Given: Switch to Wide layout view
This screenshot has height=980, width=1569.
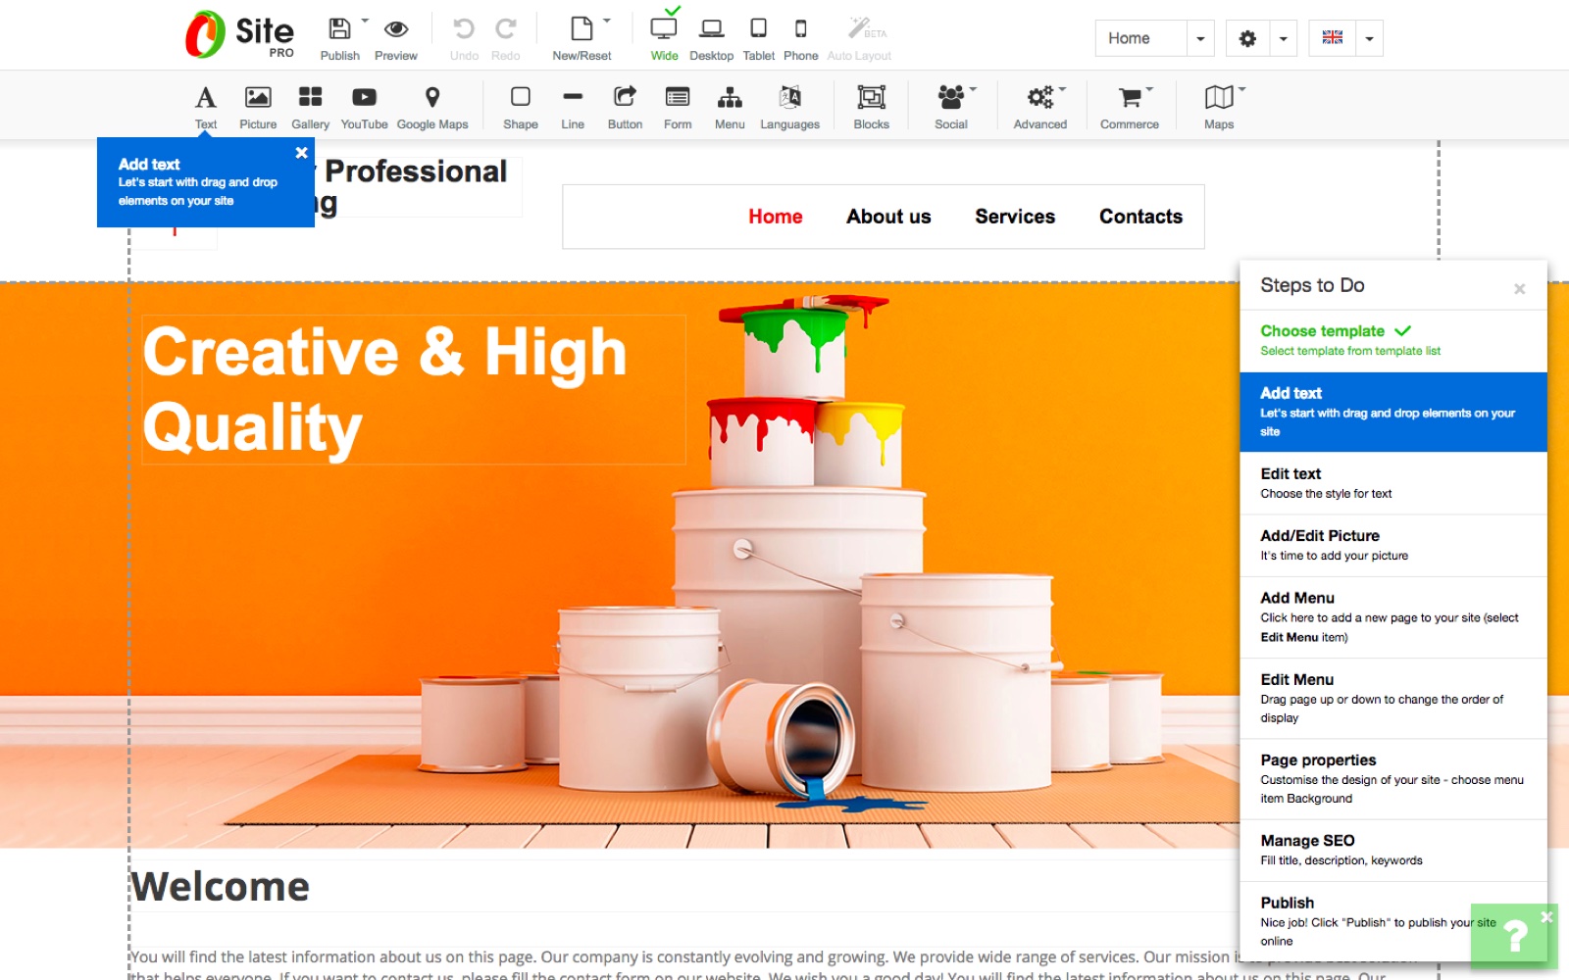Looking at the screenshot, I should [664, 29].
